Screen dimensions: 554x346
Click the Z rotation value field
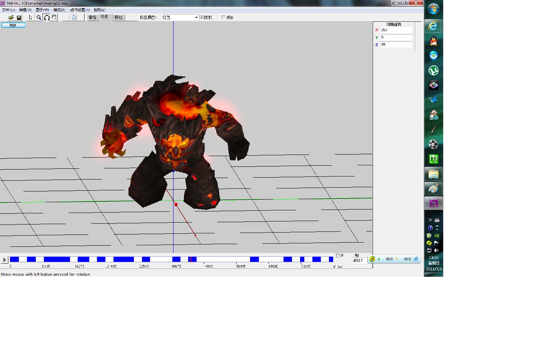pyautogui.click(x=396, y=45)
